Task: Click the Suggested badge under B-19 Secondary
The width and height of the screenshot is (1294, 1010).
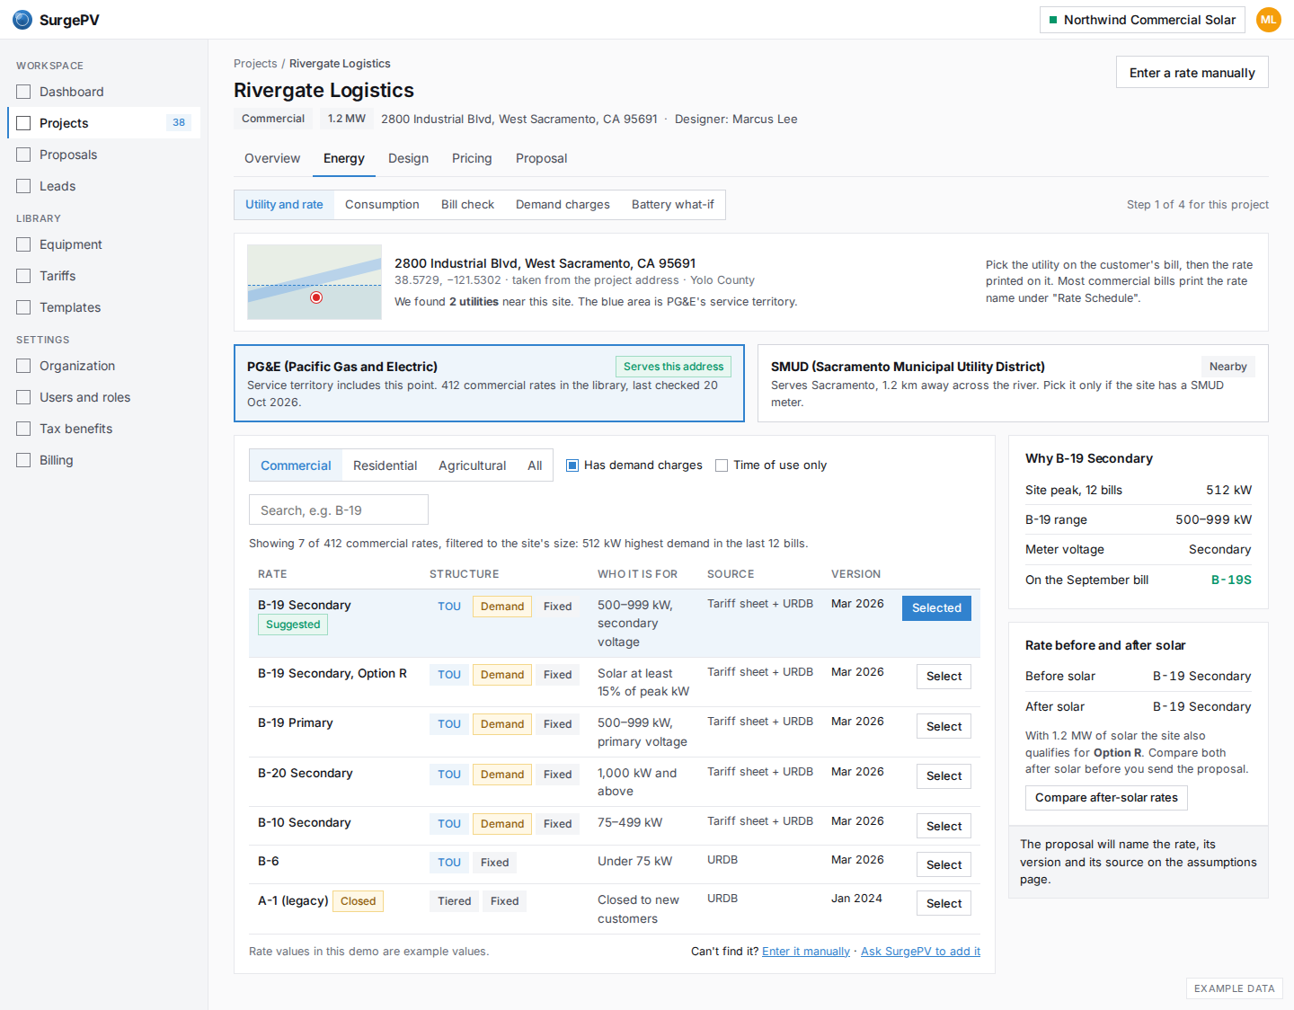Action: (x=293, y=625)
